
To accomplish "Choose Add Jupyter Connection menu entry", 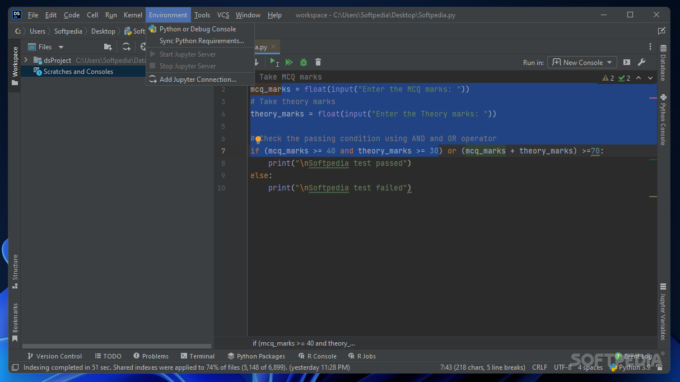I will (x=200, y=80).
